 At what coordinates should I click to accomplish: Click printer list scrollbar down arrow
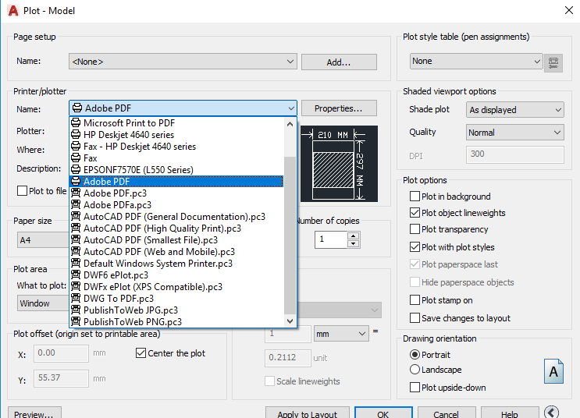coord(290,321)
